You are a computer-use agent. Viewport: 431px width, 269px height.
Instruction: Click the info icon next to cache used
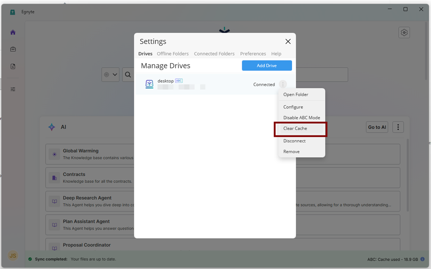[x=422, y=259]
